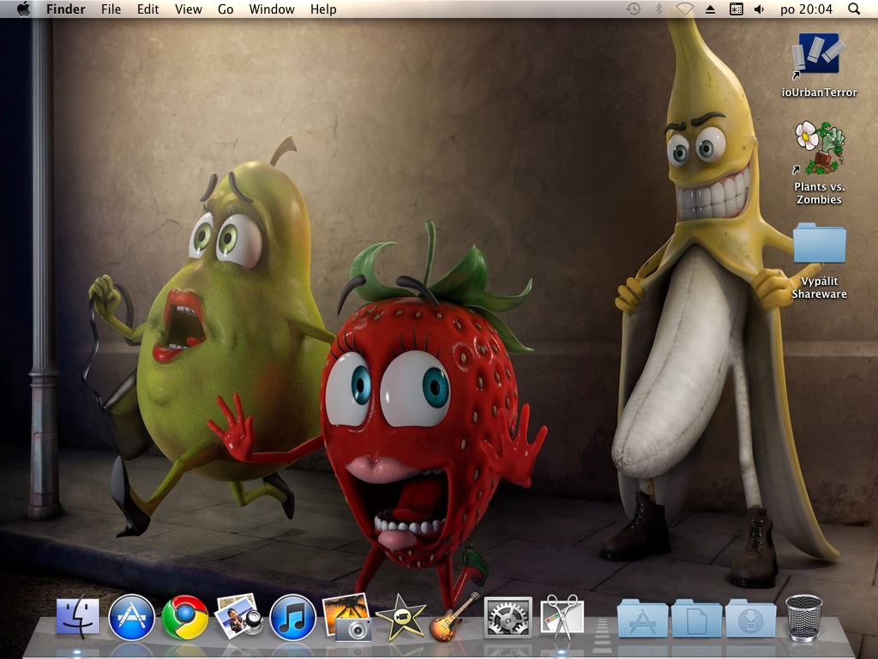Click the Bluetooth status icon
878x659 pixels.
pyautogui.click(x=659, y=9)
